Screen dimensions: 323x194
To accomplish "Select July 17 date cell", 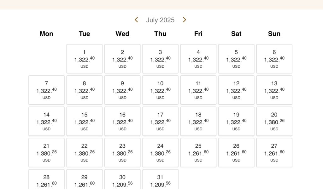I will coord(160,121).
